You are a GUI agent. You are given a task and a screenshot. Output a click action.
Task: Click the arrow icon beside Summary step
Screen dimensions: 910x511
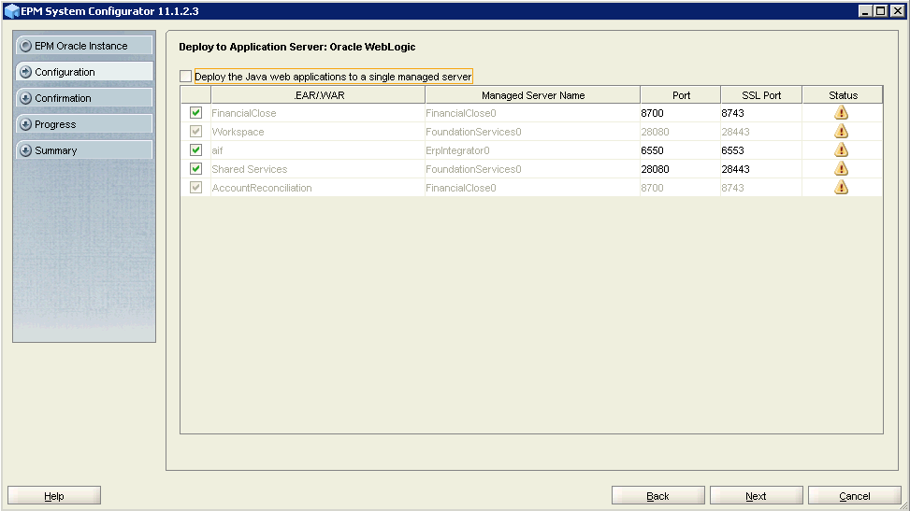pos(25,150)
